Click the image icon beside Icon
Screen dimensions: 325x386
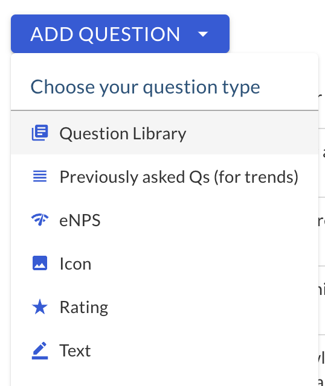(x=40, y=263)
